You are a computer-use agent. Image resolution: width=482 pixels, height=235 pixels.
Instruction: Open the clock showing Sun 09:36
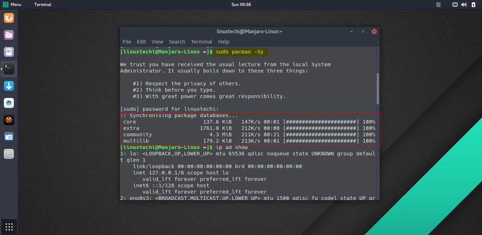[x=241, y=4]
